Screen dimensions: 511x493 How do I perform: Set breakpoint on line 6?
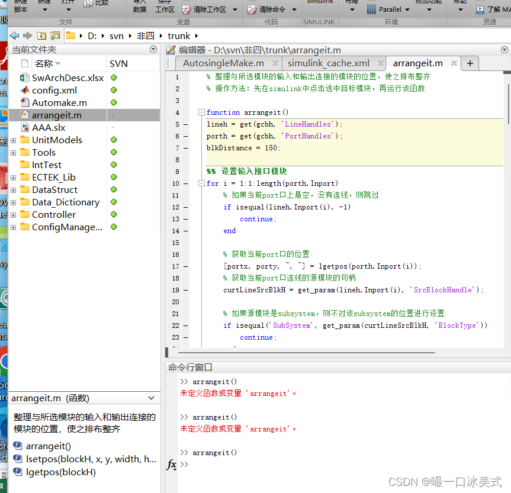pos(185,136)
